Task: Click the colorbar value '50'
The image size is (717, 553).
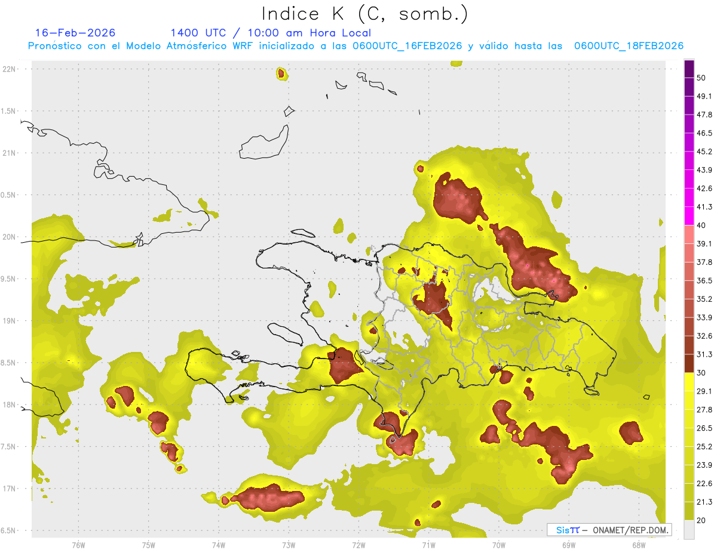Action: [x=701, y=78]
